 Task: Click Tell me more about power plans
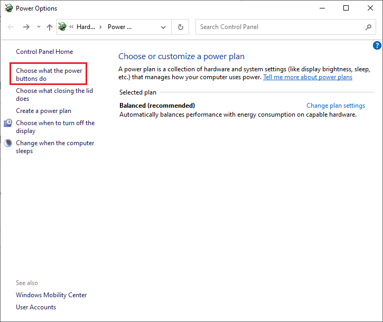[307, 77]
